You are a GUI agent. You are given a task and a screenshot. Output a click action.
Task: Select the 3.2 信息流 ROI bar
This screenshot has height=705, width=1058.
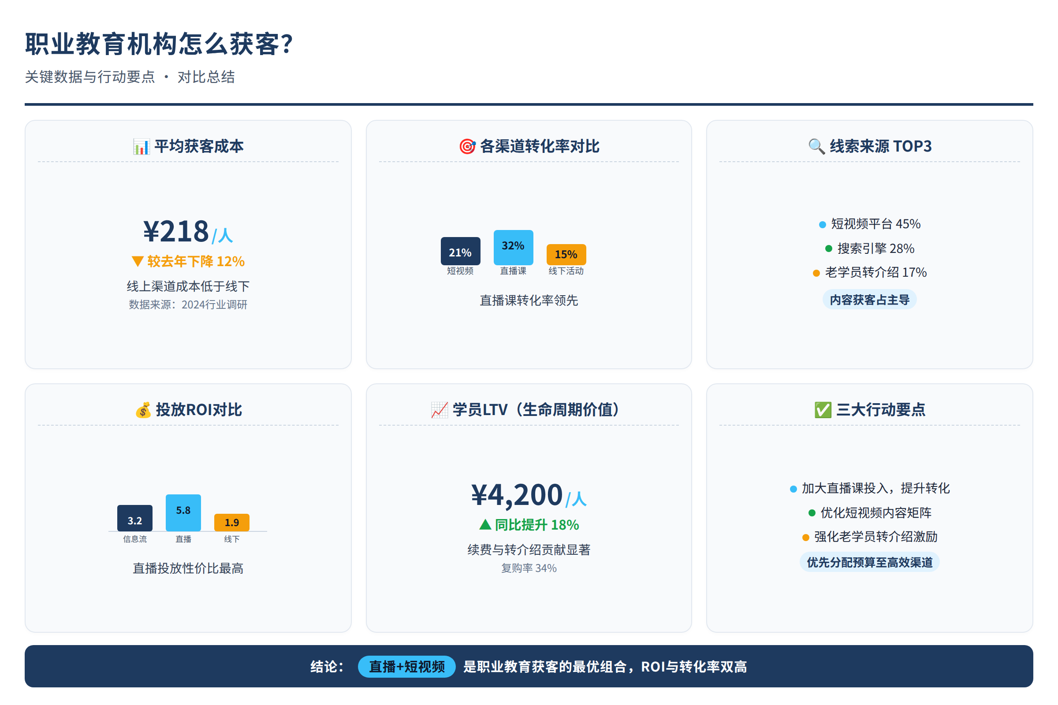coord(135,518)
